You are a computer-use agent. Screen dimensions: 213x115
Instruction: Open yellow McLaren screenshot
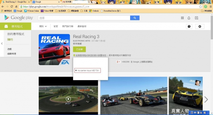tap(186, 96)
